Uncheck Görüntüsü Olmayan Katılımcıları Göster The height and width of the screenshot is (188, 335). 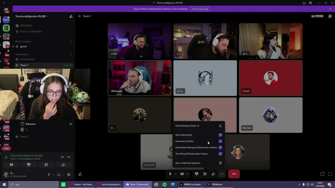point(220,148)
